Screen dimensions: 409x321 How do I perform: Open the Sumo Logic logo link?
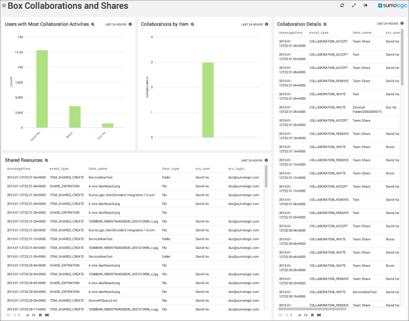[x=390, y=6]
